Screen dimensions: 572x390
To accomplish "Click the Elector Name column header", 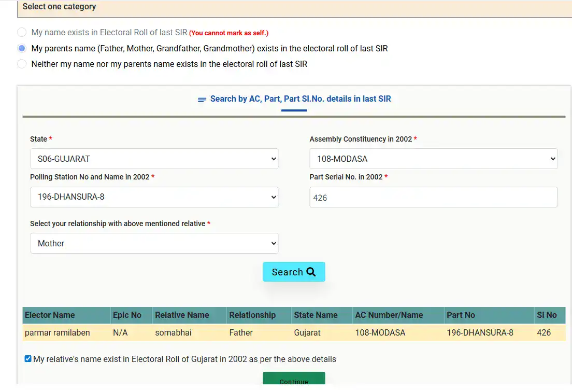I will point(50,315).
